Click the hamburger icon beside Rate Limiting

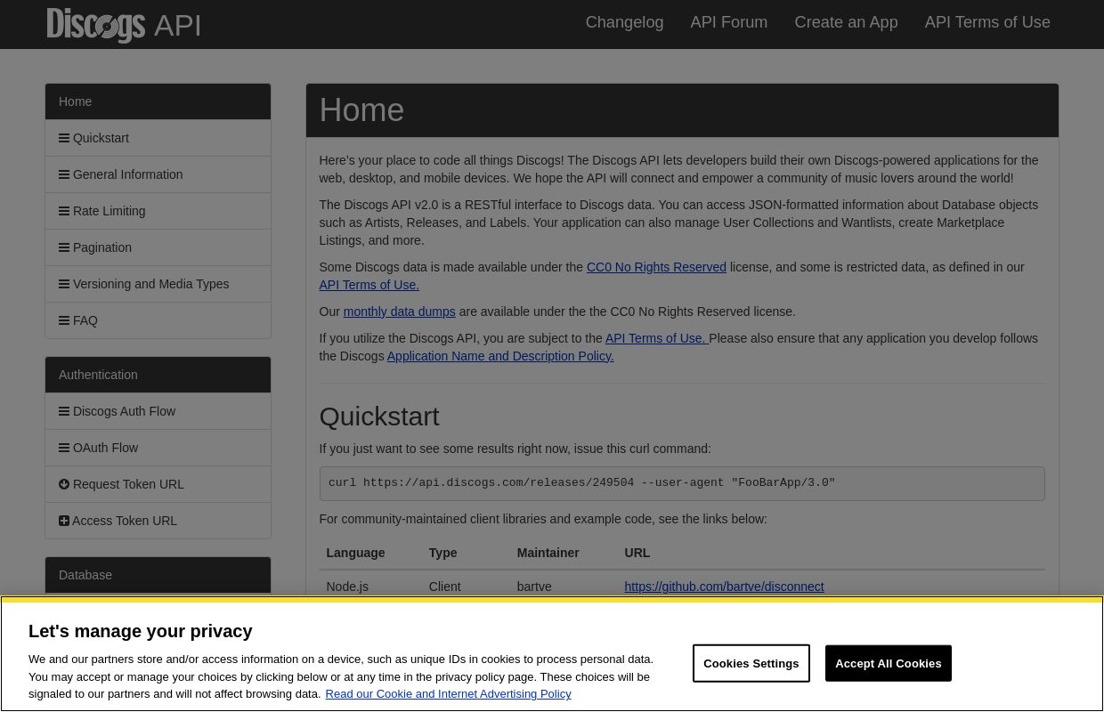click(x=64, y=211)
